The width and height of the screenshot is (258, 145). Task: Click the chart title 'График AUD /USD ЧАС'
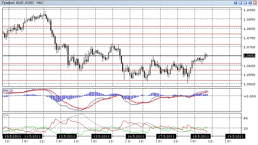click(x=23, y=3)
